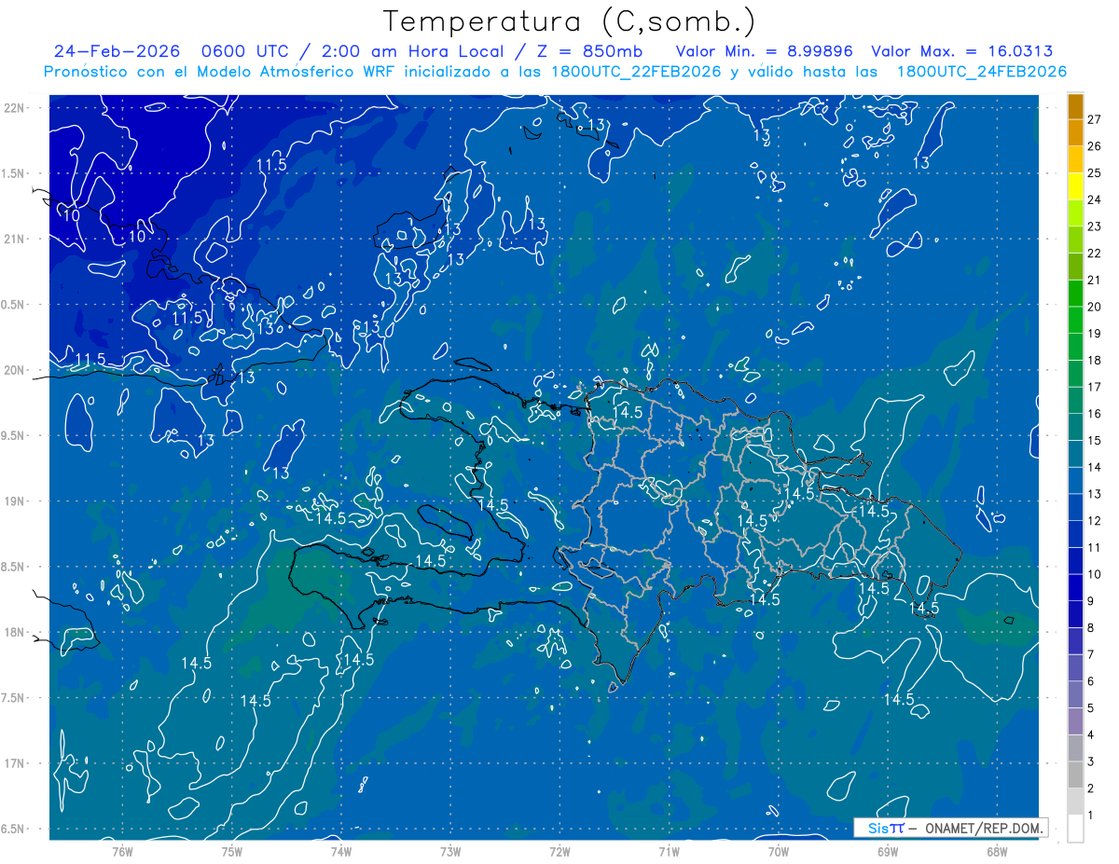Click the '71W' longitude axis label
1119x864 pixels.
click(669, 852)
